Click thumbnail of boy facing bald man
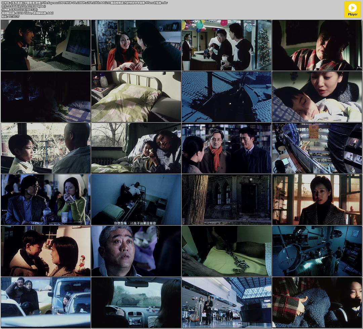This screenshot has height=329, width=363. (46, 148)
